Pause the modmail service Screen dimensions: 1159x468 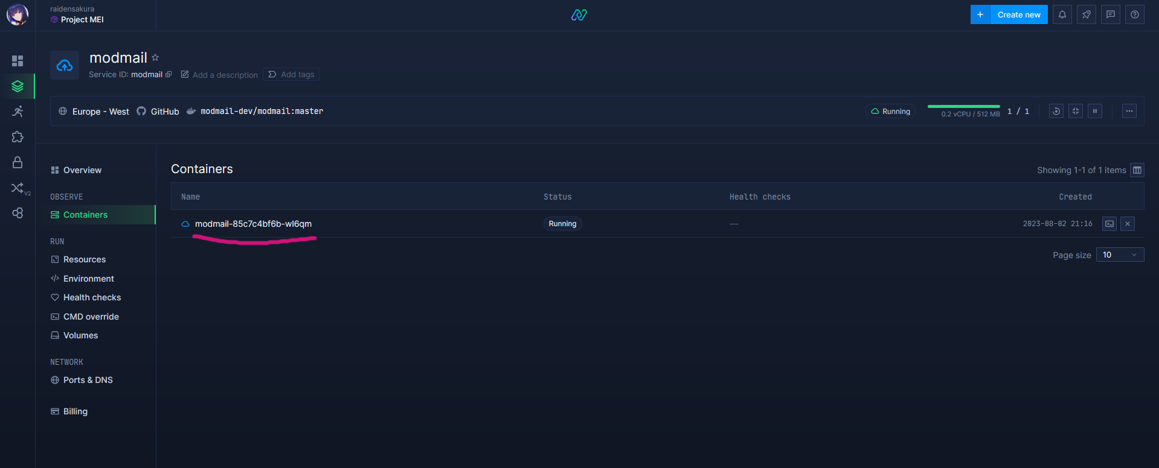pos(1095,111)
